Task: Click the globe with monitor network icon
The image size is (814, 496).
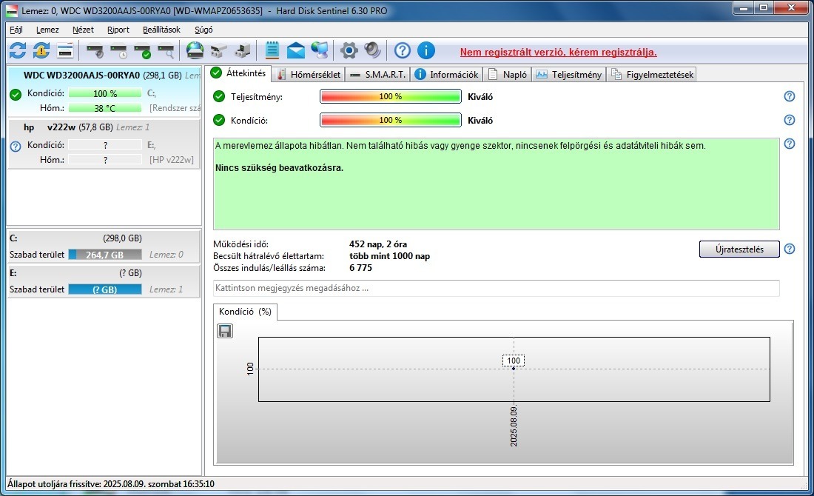Action: click(x=320, y=50)
